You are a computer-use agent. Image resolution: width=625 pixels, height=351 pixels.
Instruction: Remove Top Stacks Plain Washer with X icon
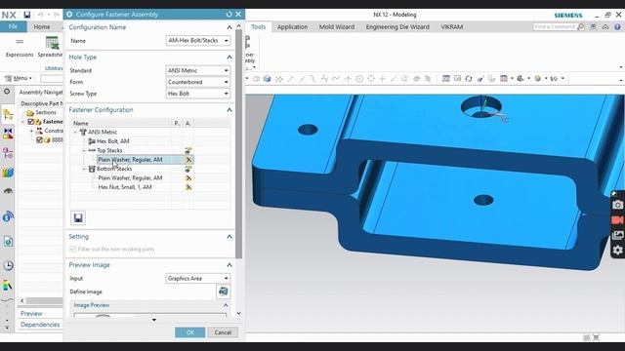[x=188, y=160]
